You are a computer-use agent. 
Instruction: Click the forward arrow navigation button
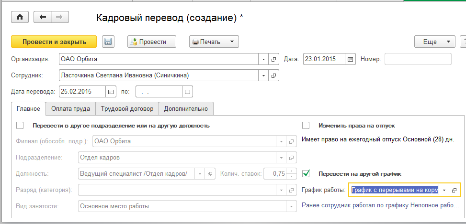(59, 17)
